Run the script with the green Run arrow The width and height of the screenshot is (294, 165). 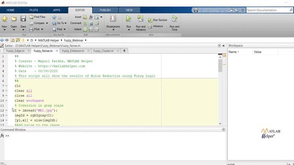pos(129,18)
